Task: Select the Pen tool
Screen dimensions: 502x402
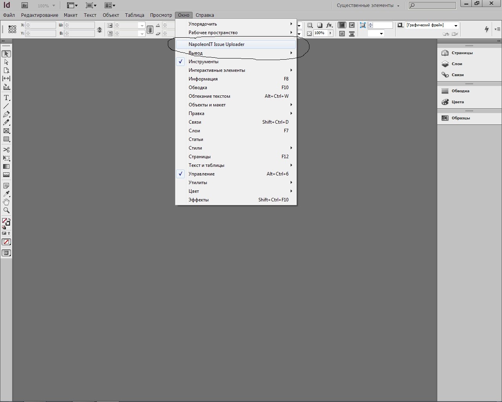Action: 6,114
